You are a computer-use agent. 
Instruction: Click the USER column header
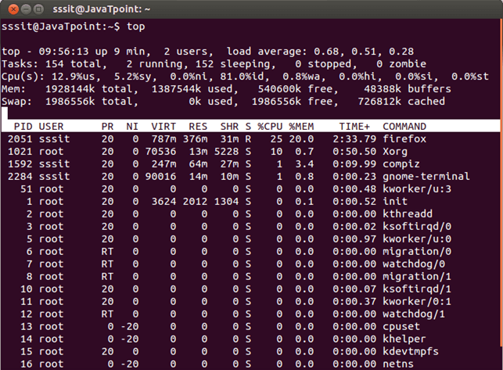[x=51, y=127]
